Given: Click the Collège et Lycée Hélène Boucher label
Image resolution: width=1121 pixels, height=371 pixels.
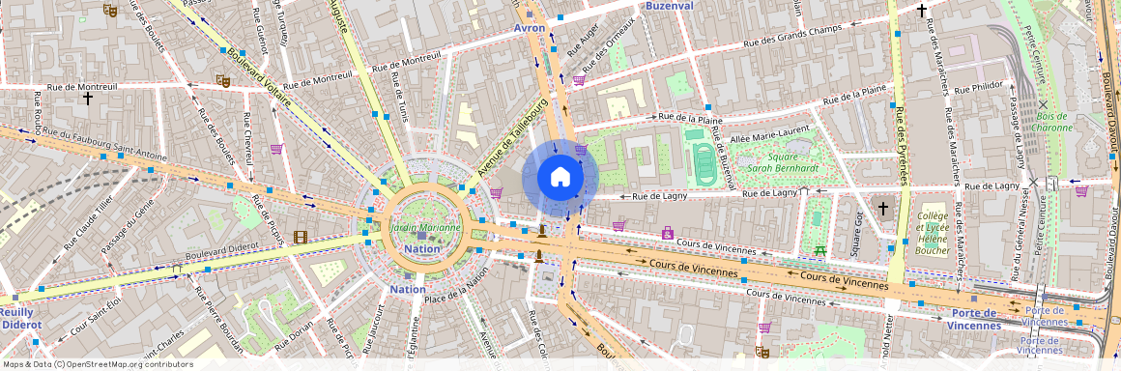Looking at the screenshot, I should [933, 233].
